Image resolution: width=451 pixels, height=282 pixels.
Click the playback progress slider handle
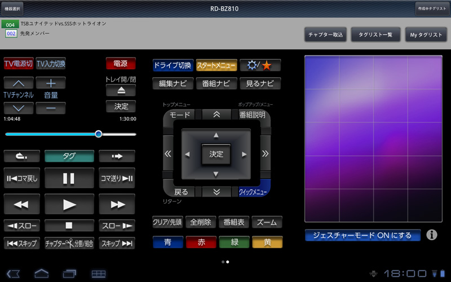(99, 134)
